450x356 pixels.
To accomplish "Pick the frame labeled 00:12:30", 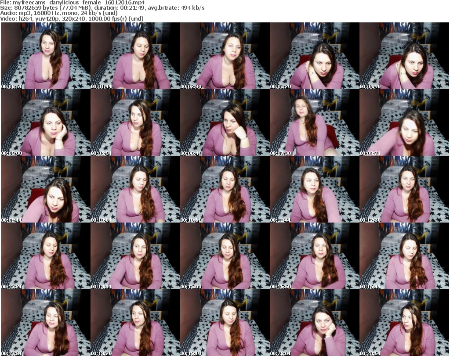I will [404, 189].
